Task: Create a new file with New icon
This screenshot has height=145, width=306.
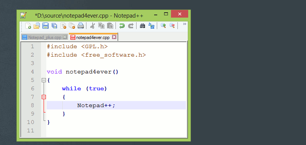Action: (28, 26)
